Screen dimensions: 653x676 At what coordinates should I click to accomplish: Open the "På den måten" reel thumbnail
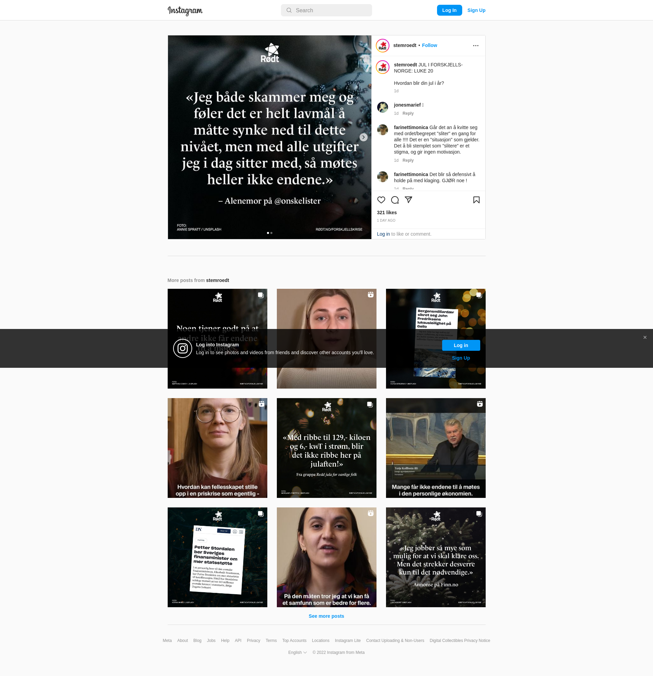[x=326, y=557]
